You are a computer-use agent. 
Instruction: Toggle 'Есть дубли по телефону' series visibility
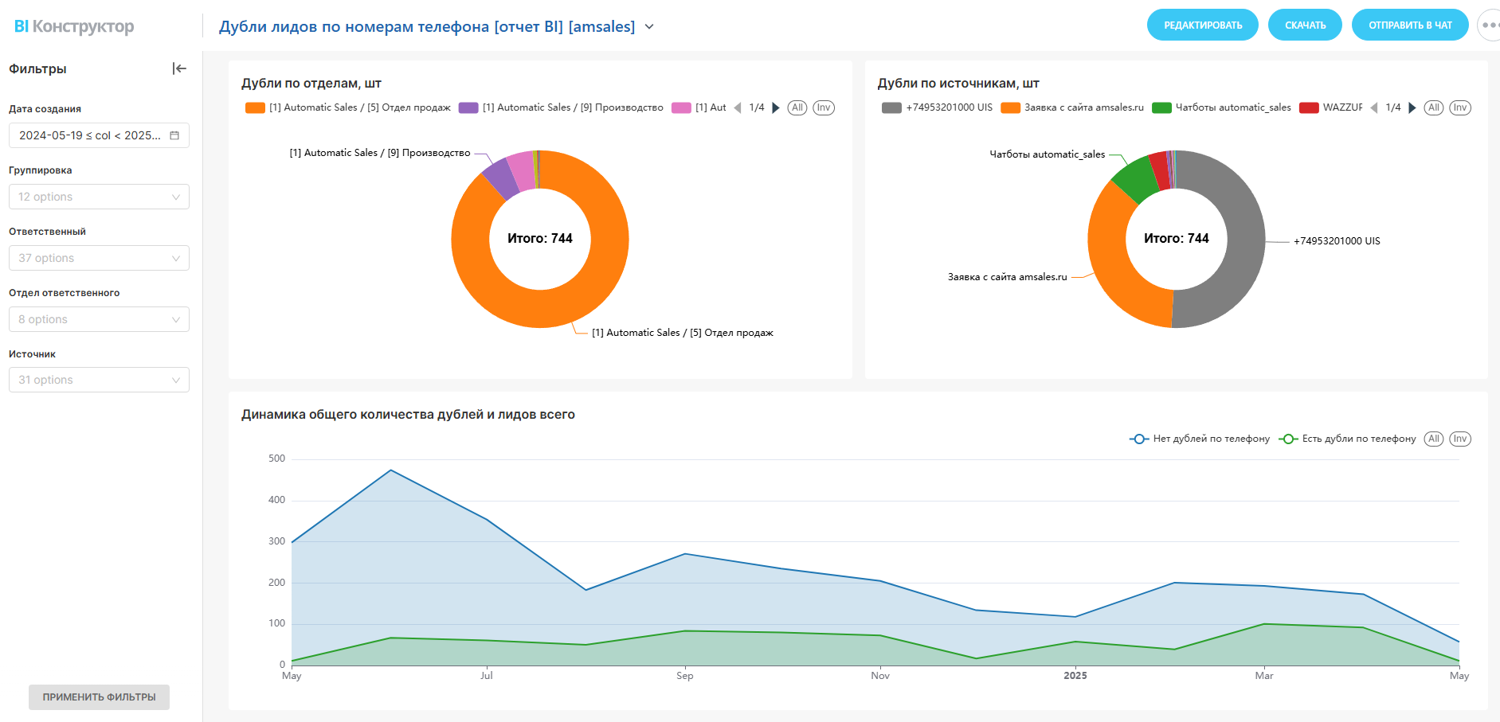[1348, 439]
